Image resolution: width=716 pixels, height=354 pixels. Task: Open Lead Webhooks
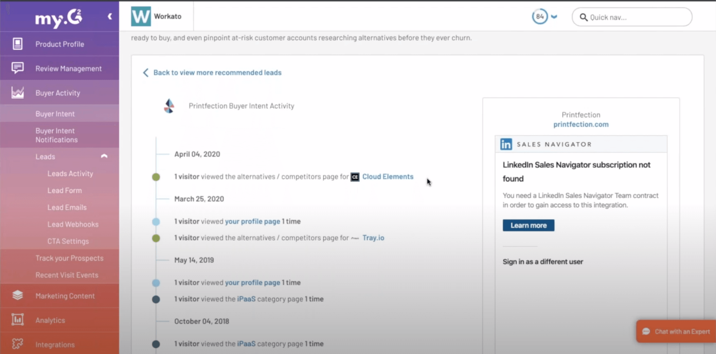[x=73, y=225]
